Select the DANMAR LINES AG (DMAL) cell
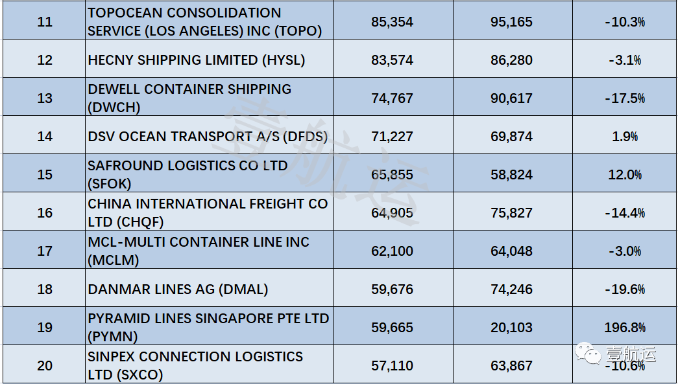 point(178,289)
